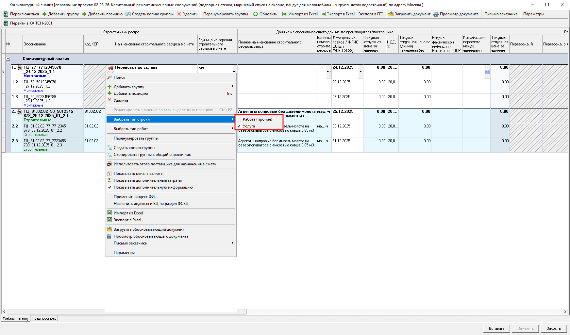This screenshot has height=335, width=570.
Task: Click Импорт из Excel icon in toolbar
Action: 285,14
